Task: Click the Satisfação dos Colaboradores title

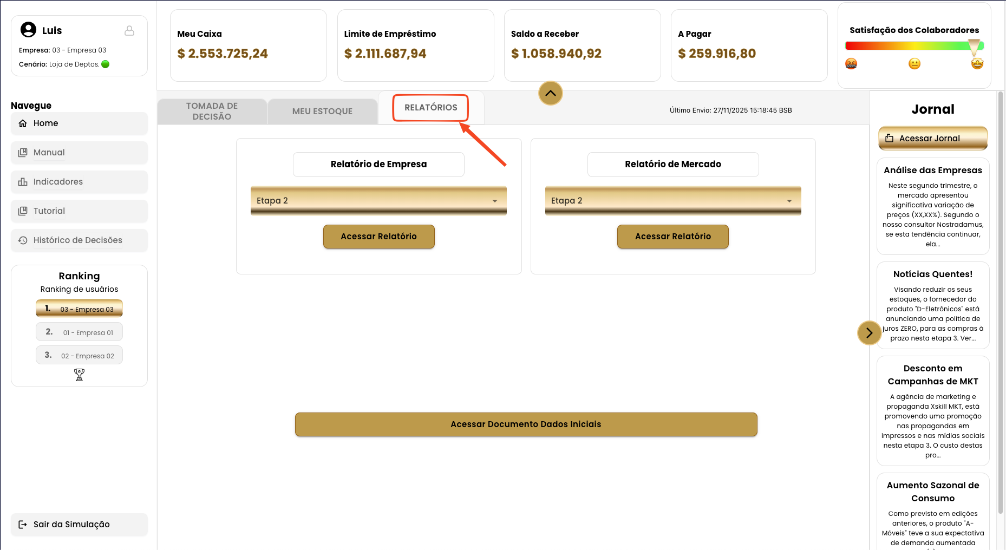Action: (x=914, y=30)
